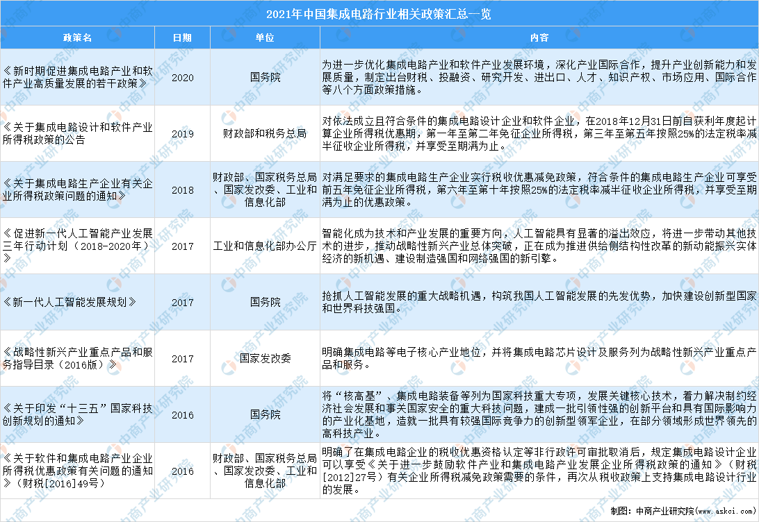Select the "日期" column header
The width and height of the screenshot is (759, 522).
pyautogui.click(x=183, y=37)
